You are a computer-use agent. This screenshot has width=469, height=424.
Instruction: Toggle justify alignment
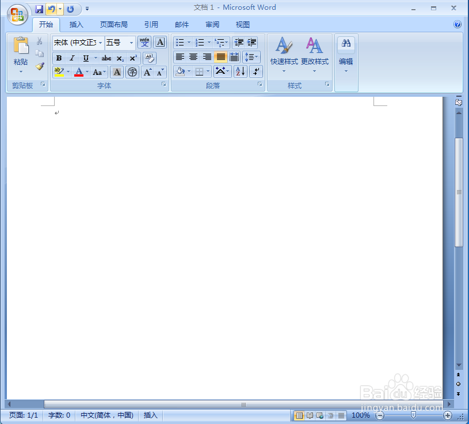[x=221, y=57]
